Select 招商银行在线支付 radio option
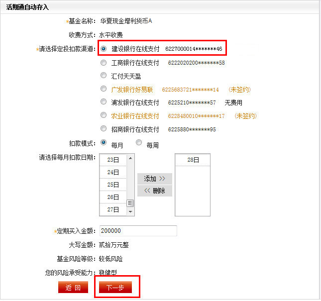Viewport: 321px width, 301px height. (x=104, y=128)
